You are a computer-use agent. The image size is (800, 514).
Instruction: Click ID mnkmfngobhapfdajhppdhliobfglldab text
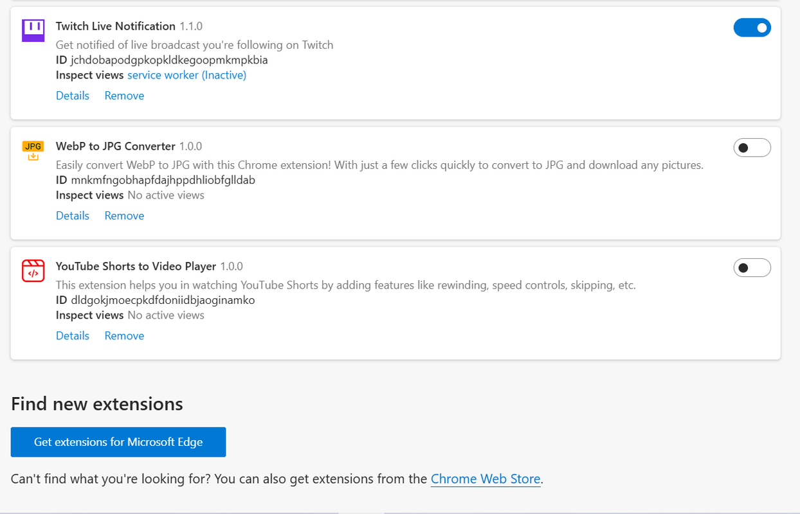point(156,181)
